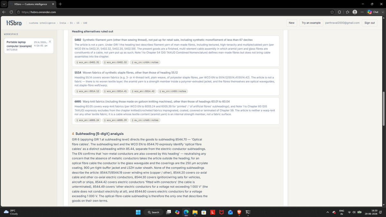Click Try an example button
The image size is (386, 217).
click(x=311, y=23)
